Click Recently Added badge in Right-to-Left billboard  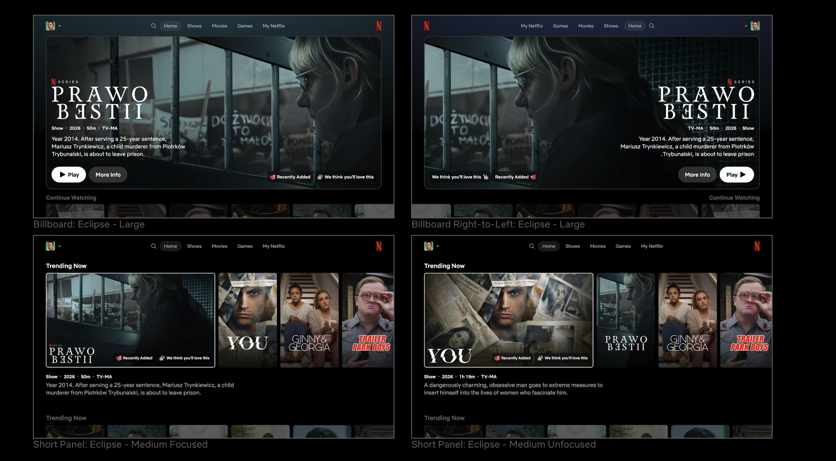click(515, 177)
